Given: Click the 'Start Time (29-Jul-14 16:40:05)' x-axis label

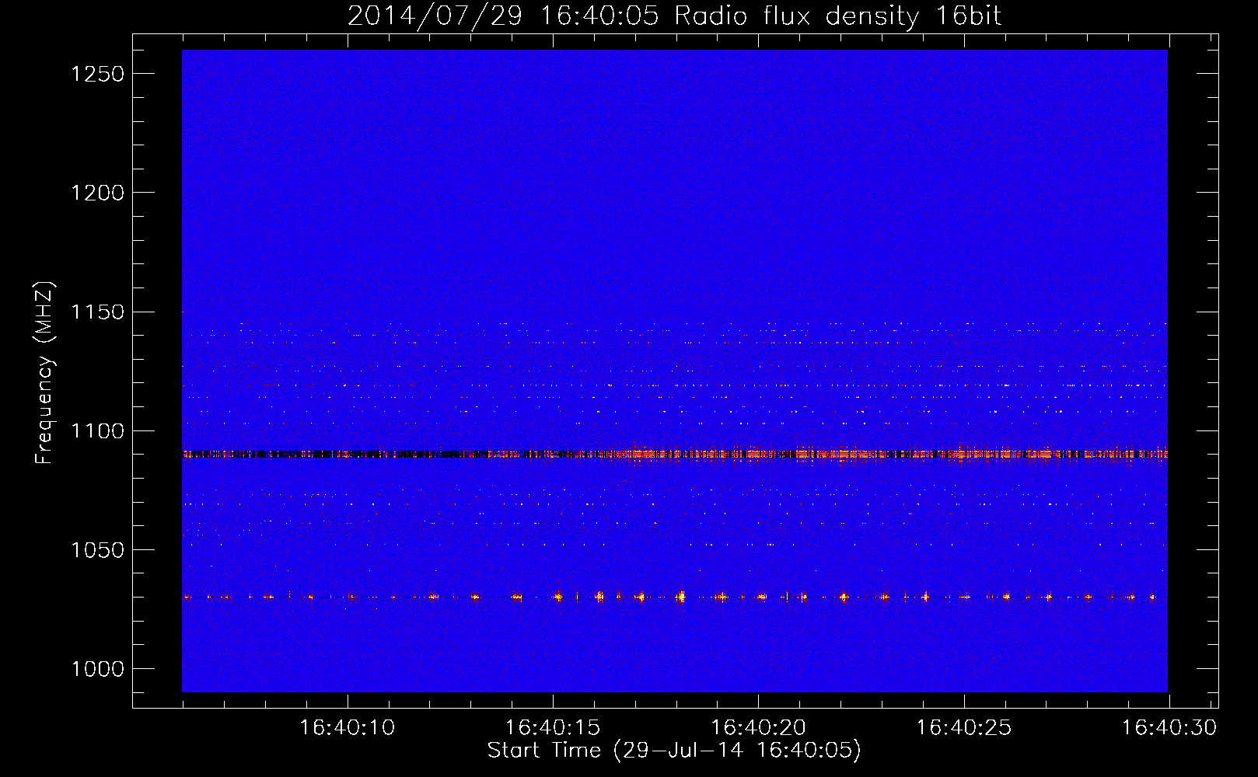Looking at the screenshot, I should click(x=674, y=751).
